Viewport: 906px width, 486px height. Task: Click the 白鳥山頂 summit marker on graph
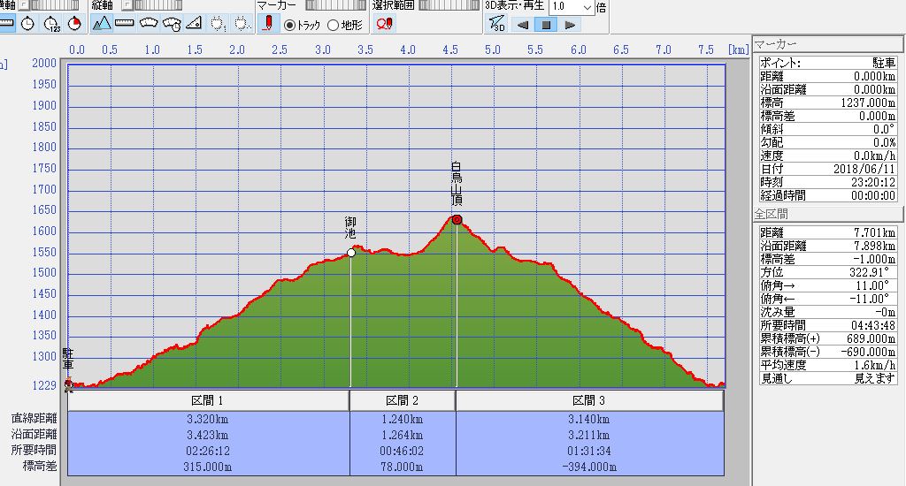click(457, 219)
